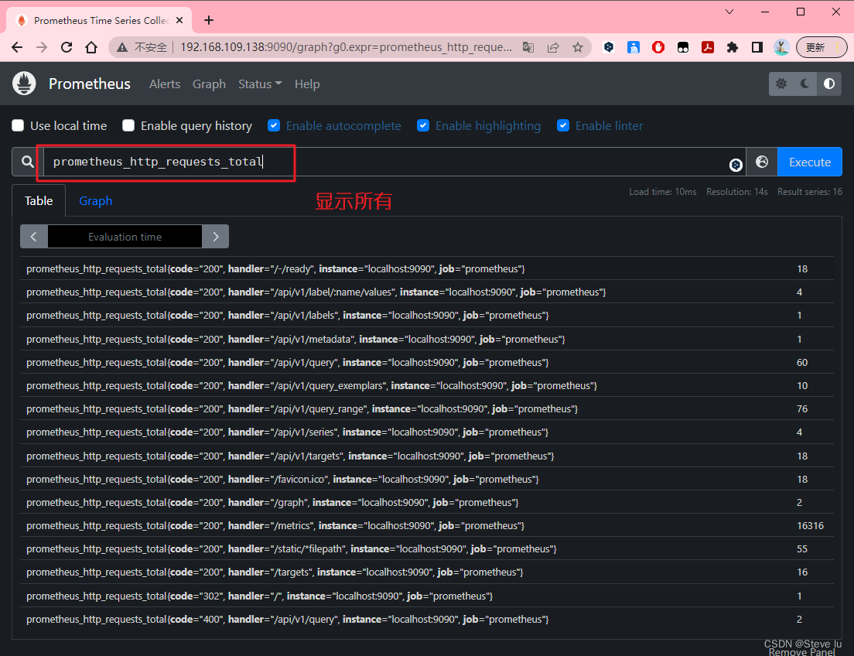Click the Prometheus flame logo
Viewport: 854px width, 656px height.
pos(24,84)
